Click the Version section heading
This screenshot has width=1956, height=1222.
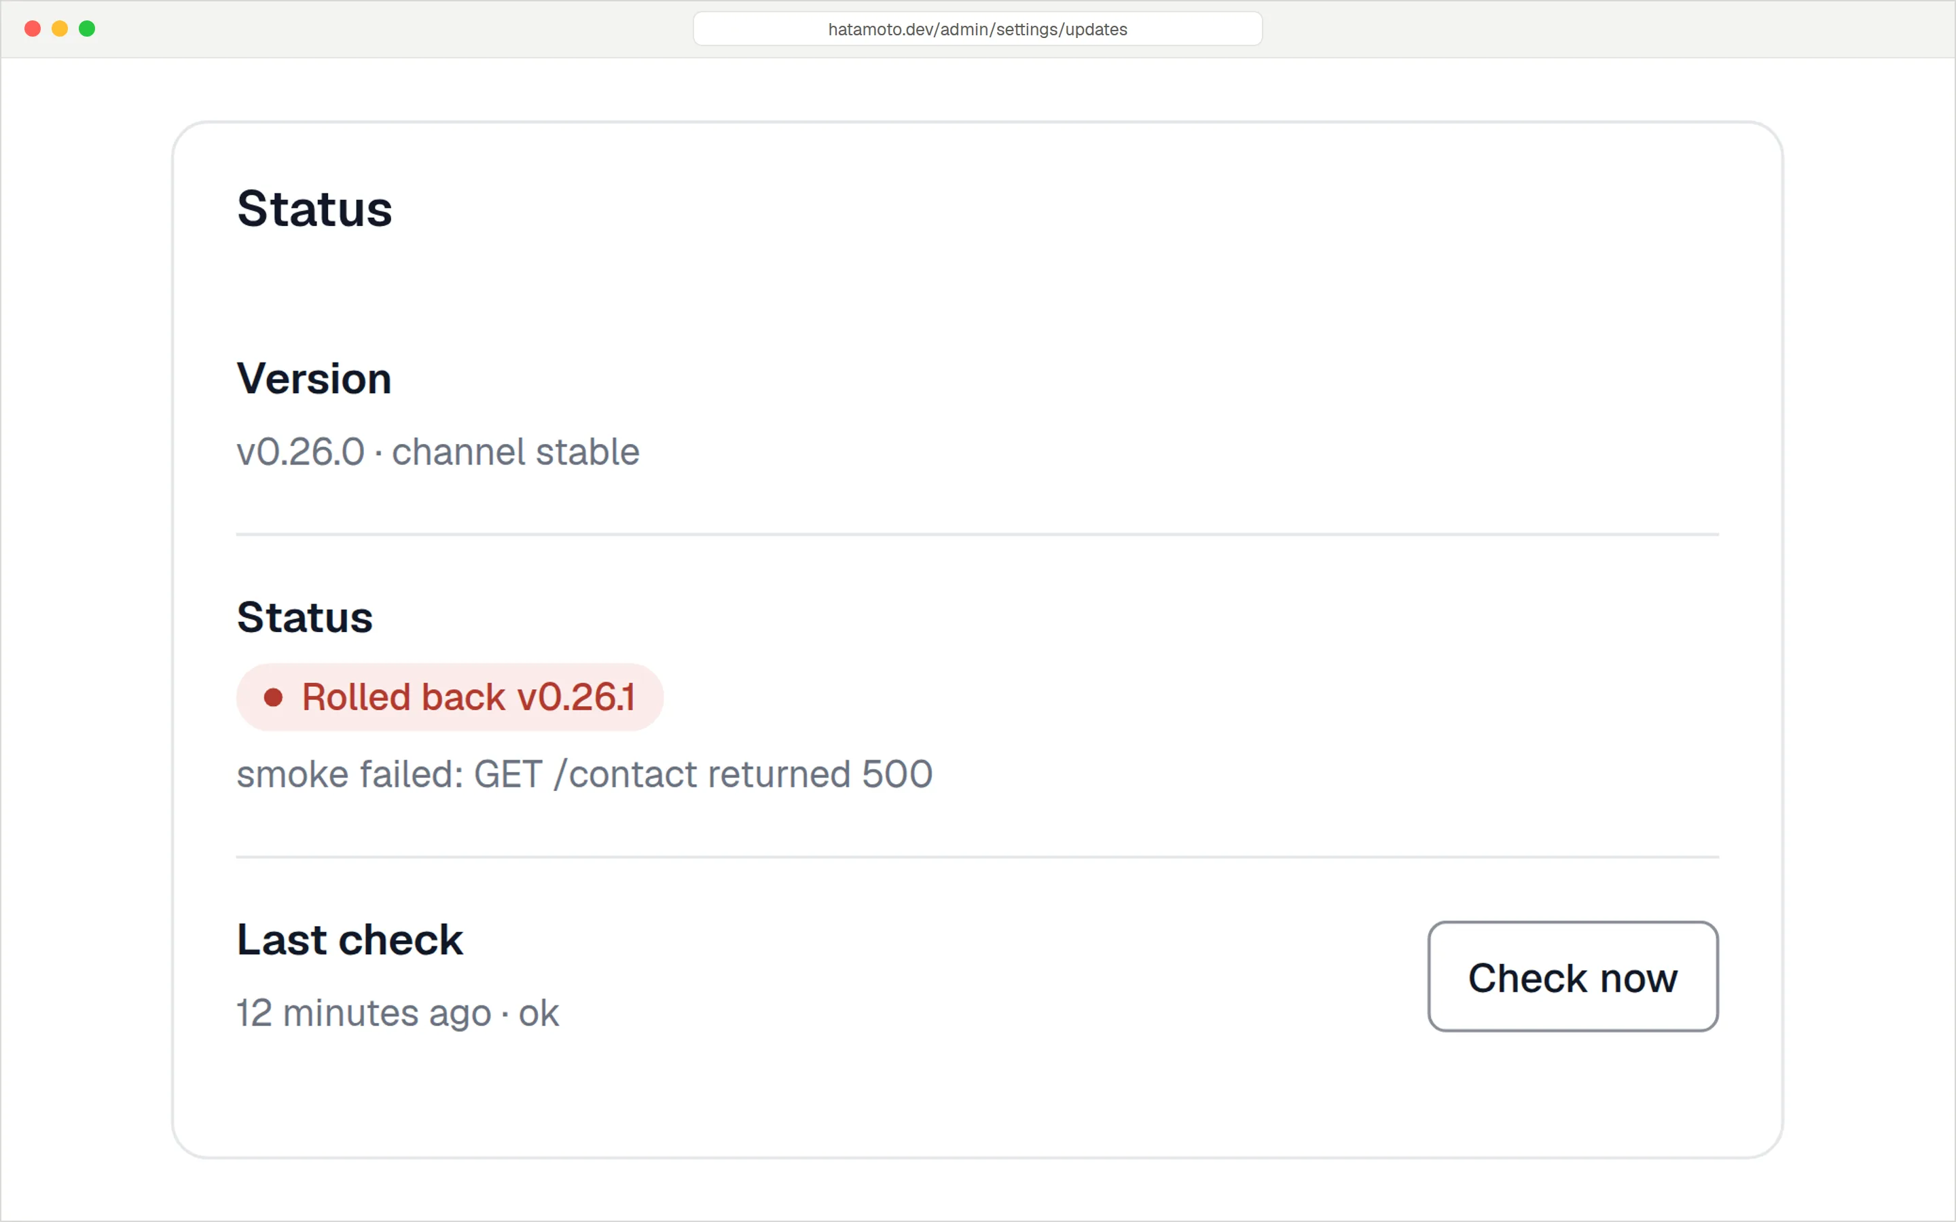pyautogui.click(x=314, y=378)
